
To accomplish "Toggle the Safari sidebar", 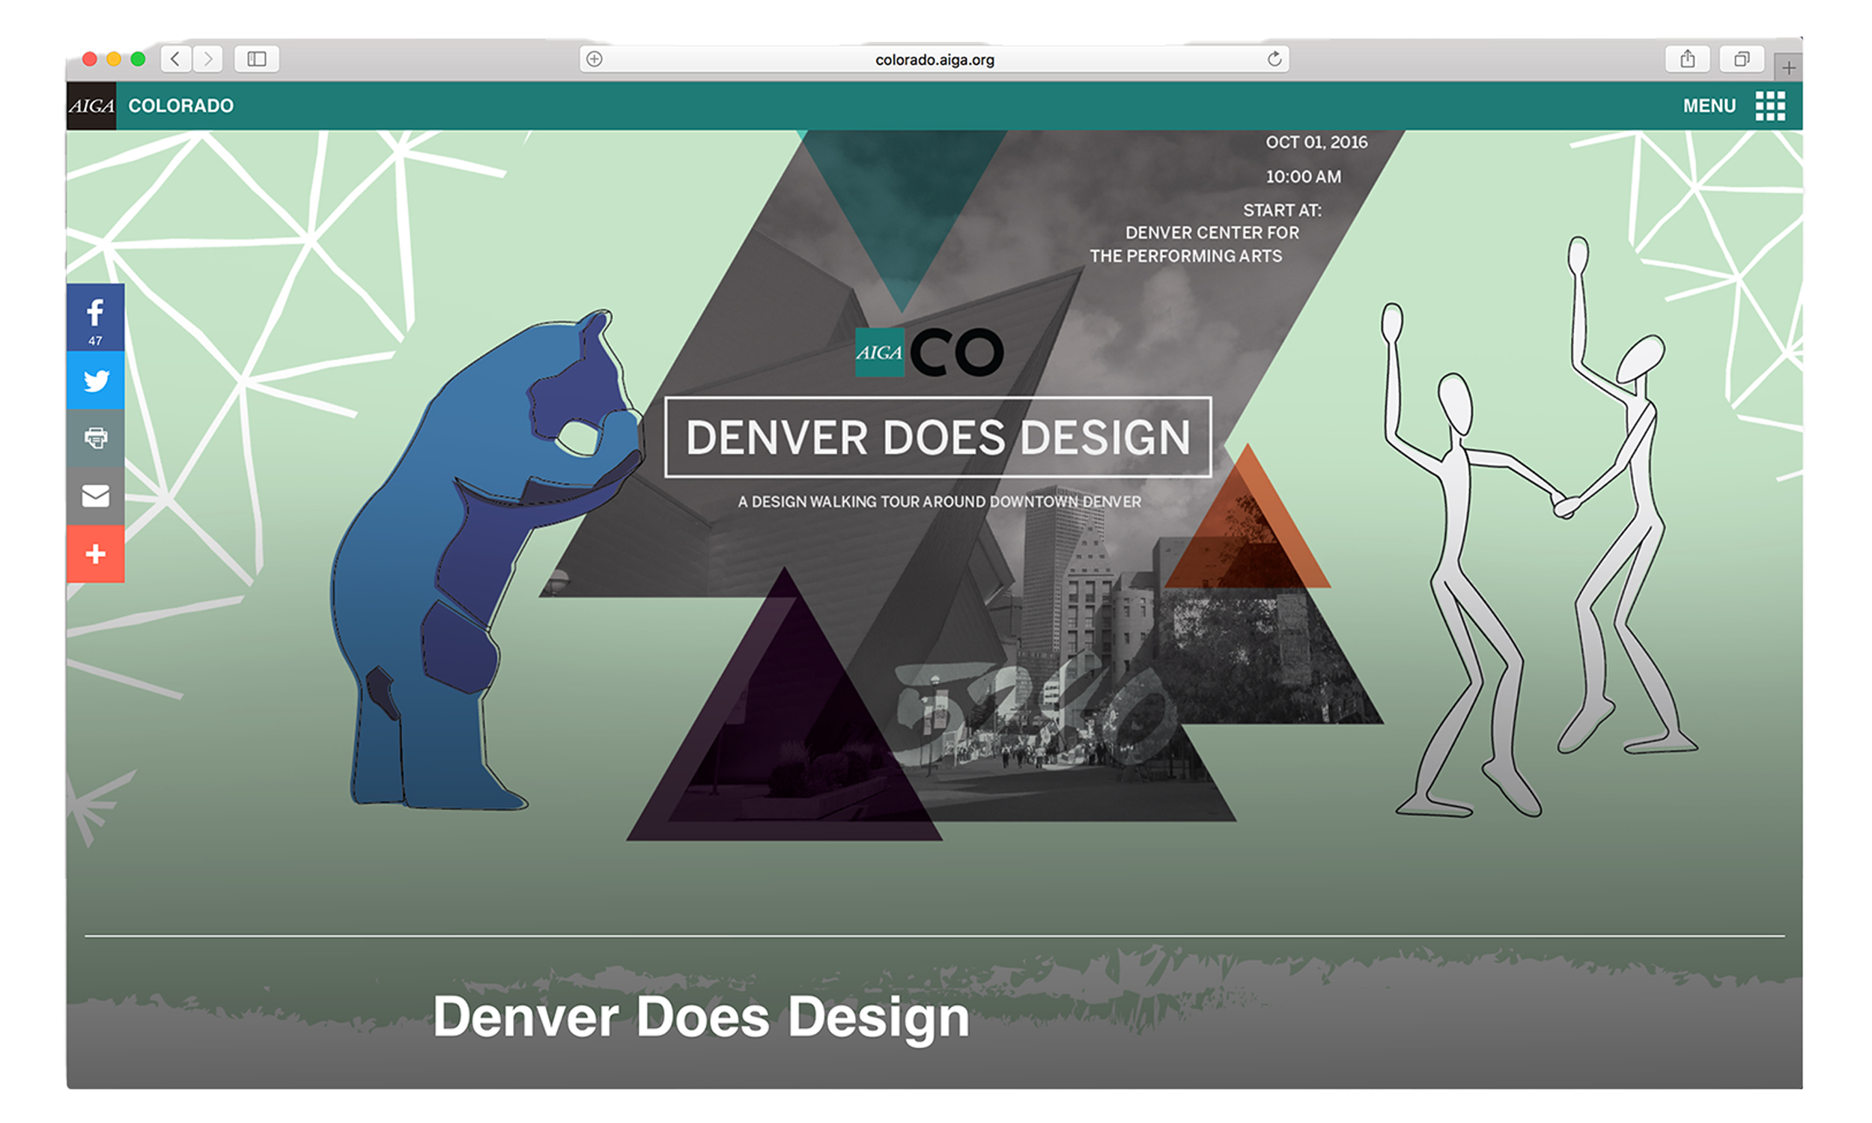I will [258, 59].
